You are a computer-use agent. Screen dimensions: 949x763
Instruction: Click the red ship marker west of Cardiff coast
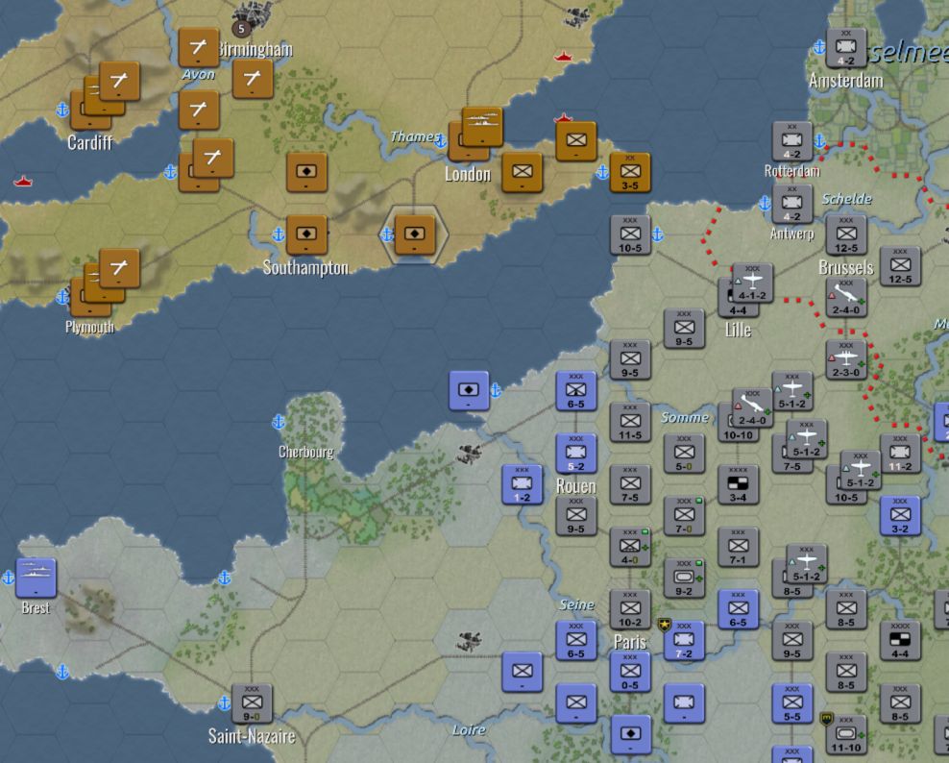click(23, 181)
